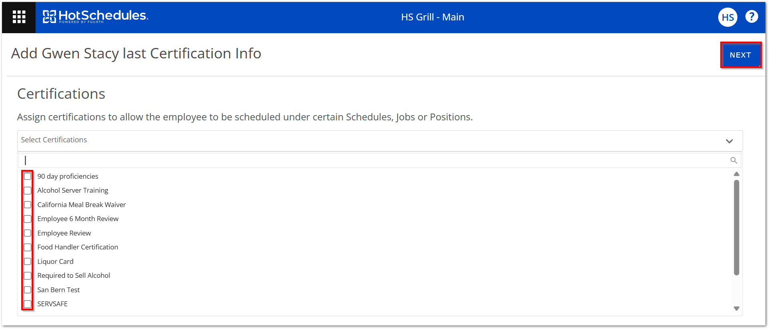Image resolution: width=769 pixels, height=329 pixels.
Task: Open the HS user profile avatar
Action: (727, 17)
